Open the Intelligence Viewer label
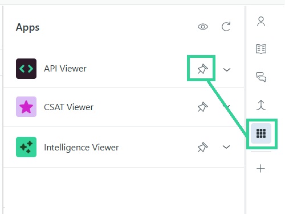285x214 pixels. pyautogui.click(x=82, y=148)
